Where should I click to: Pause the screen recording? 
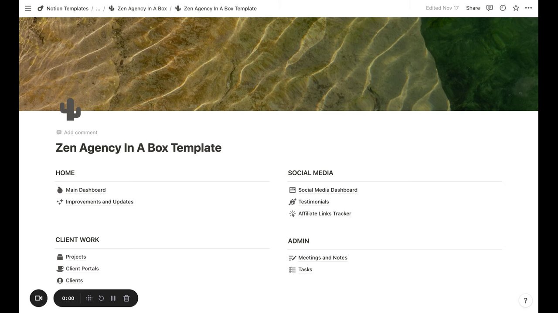tap(113, 298)
